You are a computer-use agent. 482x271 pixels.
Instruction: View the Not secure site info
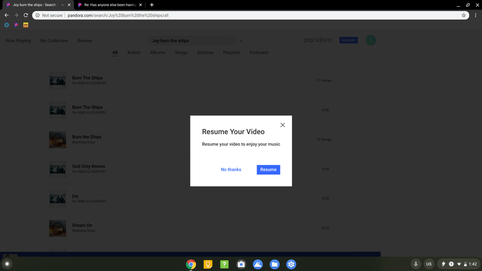[x=49, y=15]
